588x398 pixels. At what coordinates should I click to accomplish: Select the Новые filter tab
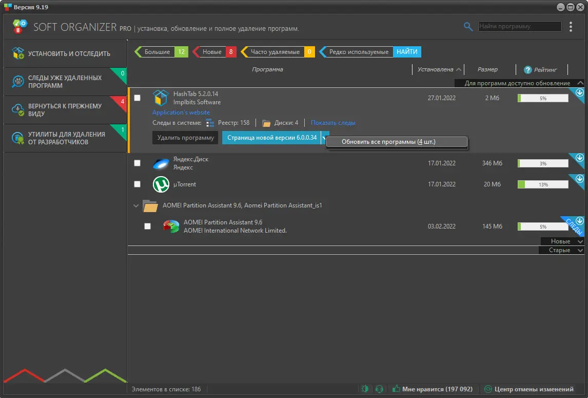[214, 52]
